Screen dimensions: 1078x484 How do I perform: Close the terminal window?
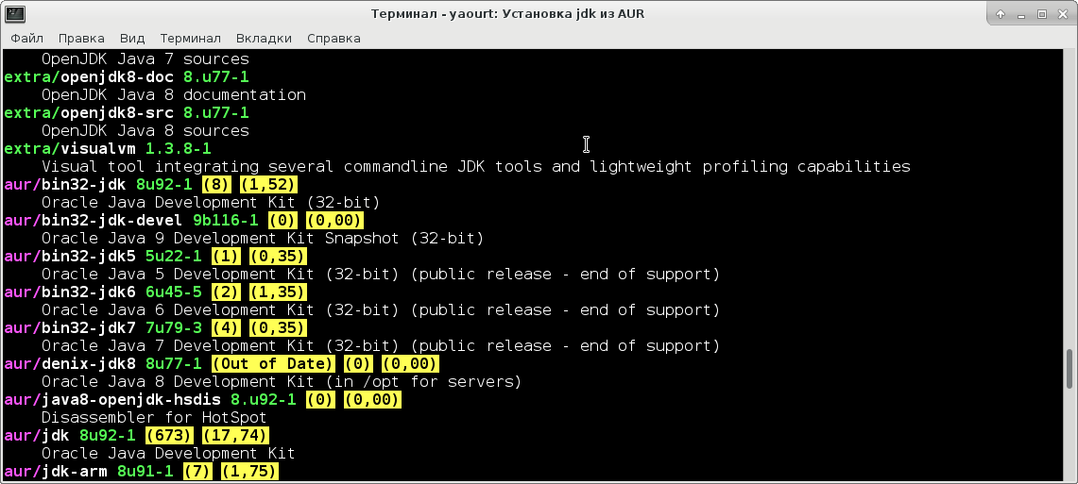tap(1062, 14)
